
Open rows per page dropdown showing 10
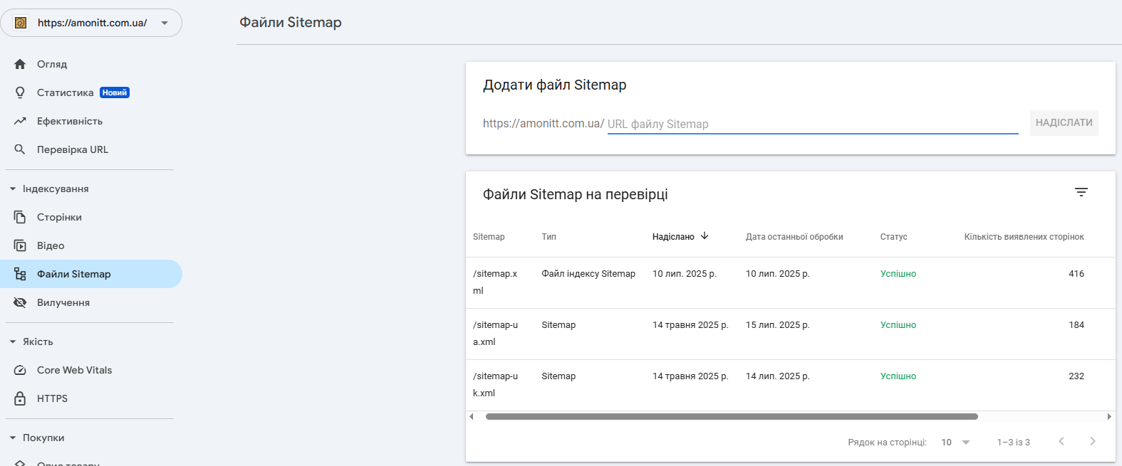(955, 443)
